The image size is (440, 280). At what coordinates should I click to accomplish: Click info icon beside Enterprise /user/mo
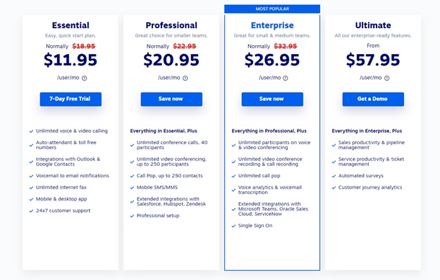[286, 78]
